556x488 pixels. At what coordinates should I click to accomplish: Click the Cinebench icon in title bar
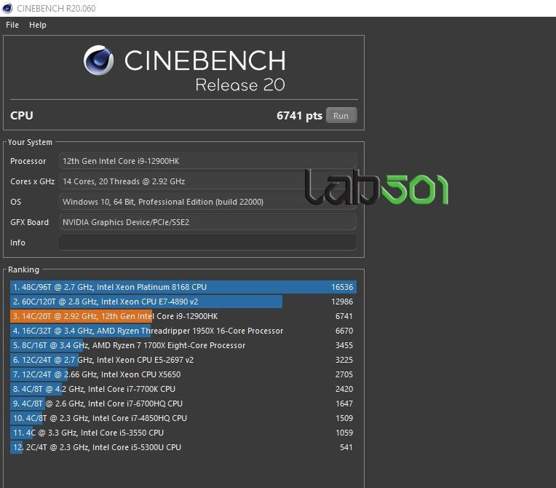click(7, 8)
